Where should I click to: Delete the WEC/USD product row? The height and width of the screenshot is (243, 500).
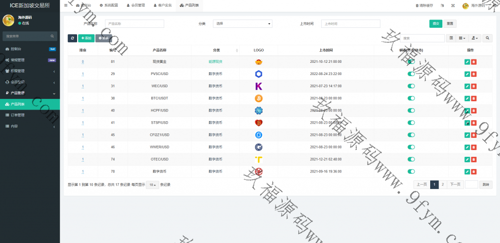coord(474,86)
